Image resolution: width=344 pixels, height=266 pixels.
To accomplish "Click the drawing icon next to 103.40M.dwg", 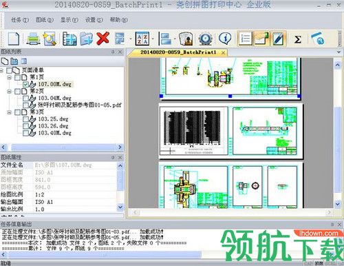I will click(32, 133).
